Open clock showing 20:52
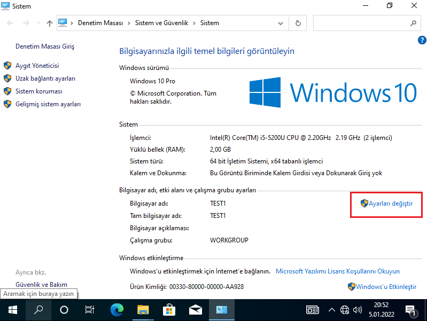Screen dimensions: 427x321 coord(381,310)
